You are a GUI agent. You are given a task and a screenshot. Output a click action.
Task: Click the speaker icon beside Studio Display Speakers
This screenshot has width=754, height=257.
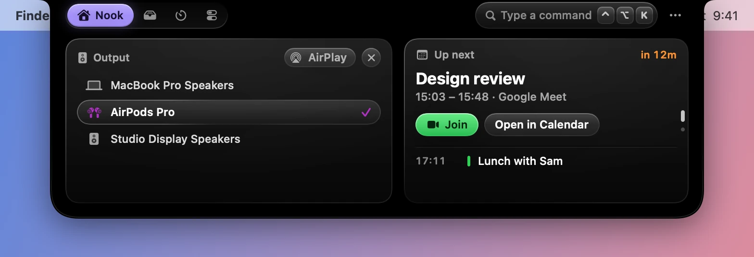coord(94,139)
